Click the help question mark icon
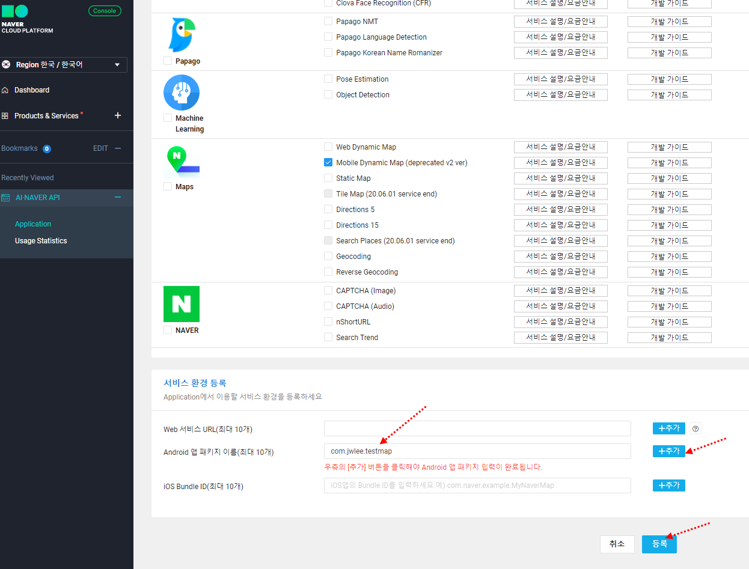Image resolution: width=749 pixels, height=569 pixels. [695, 429]
